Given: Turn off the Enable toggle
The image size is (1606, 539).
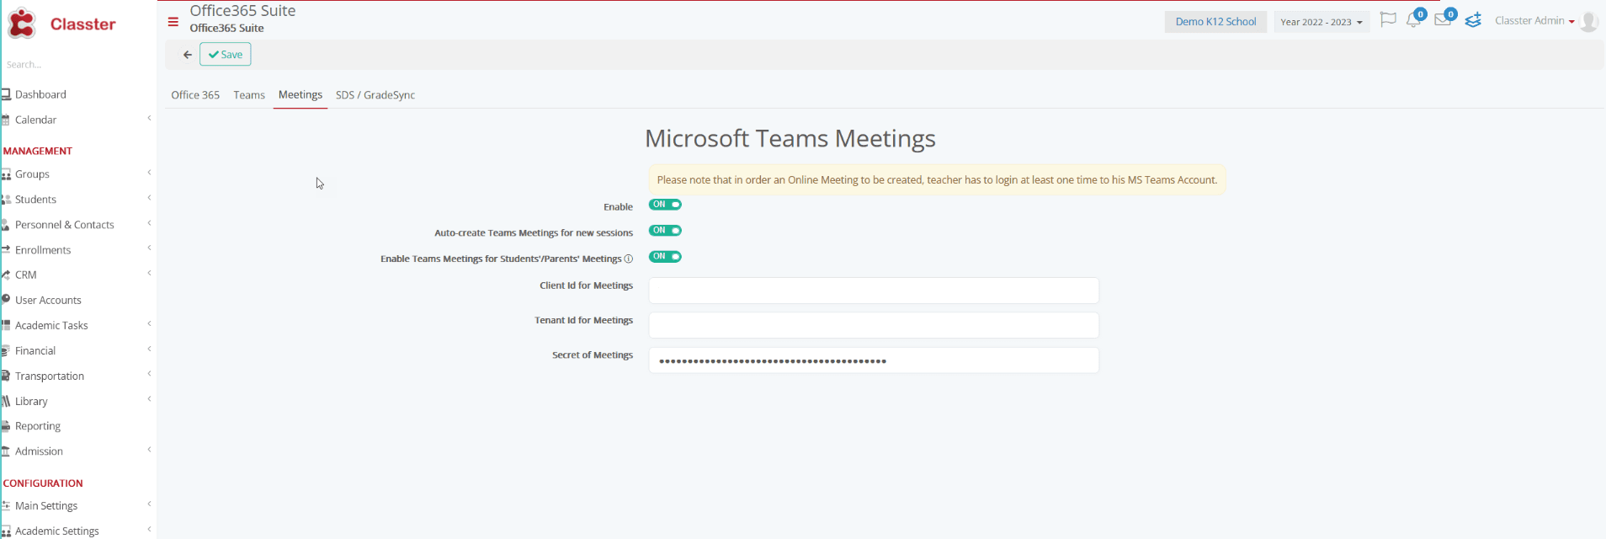Looking at the screenshot, I should coord(665,205).
